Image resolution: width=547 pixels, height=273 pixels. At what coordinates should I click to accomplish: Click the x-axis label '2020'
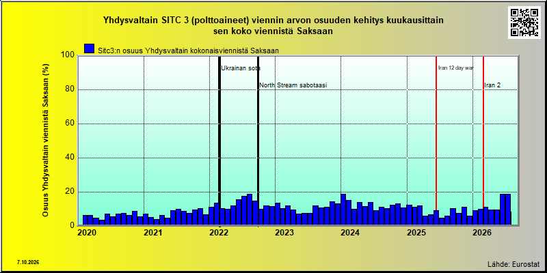point(87,232)
